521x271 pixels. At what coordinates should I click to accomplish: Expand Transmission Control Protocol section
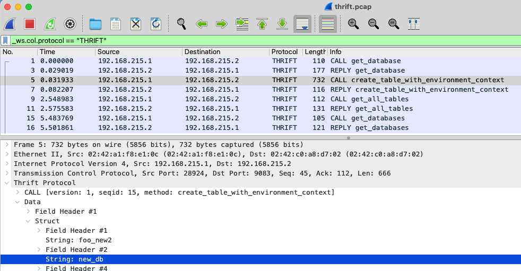coord(7,173)
